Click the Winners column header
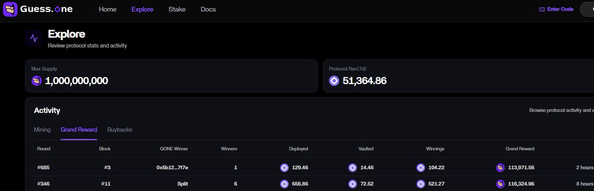This screenshot has height=191, width=594. coord(229,148)
